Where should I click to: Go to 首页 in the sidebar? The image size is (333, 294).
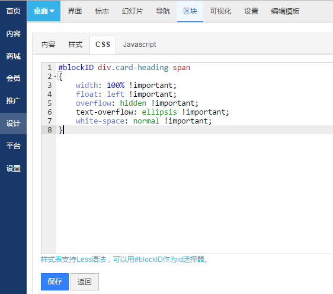(x=13, y=11)
